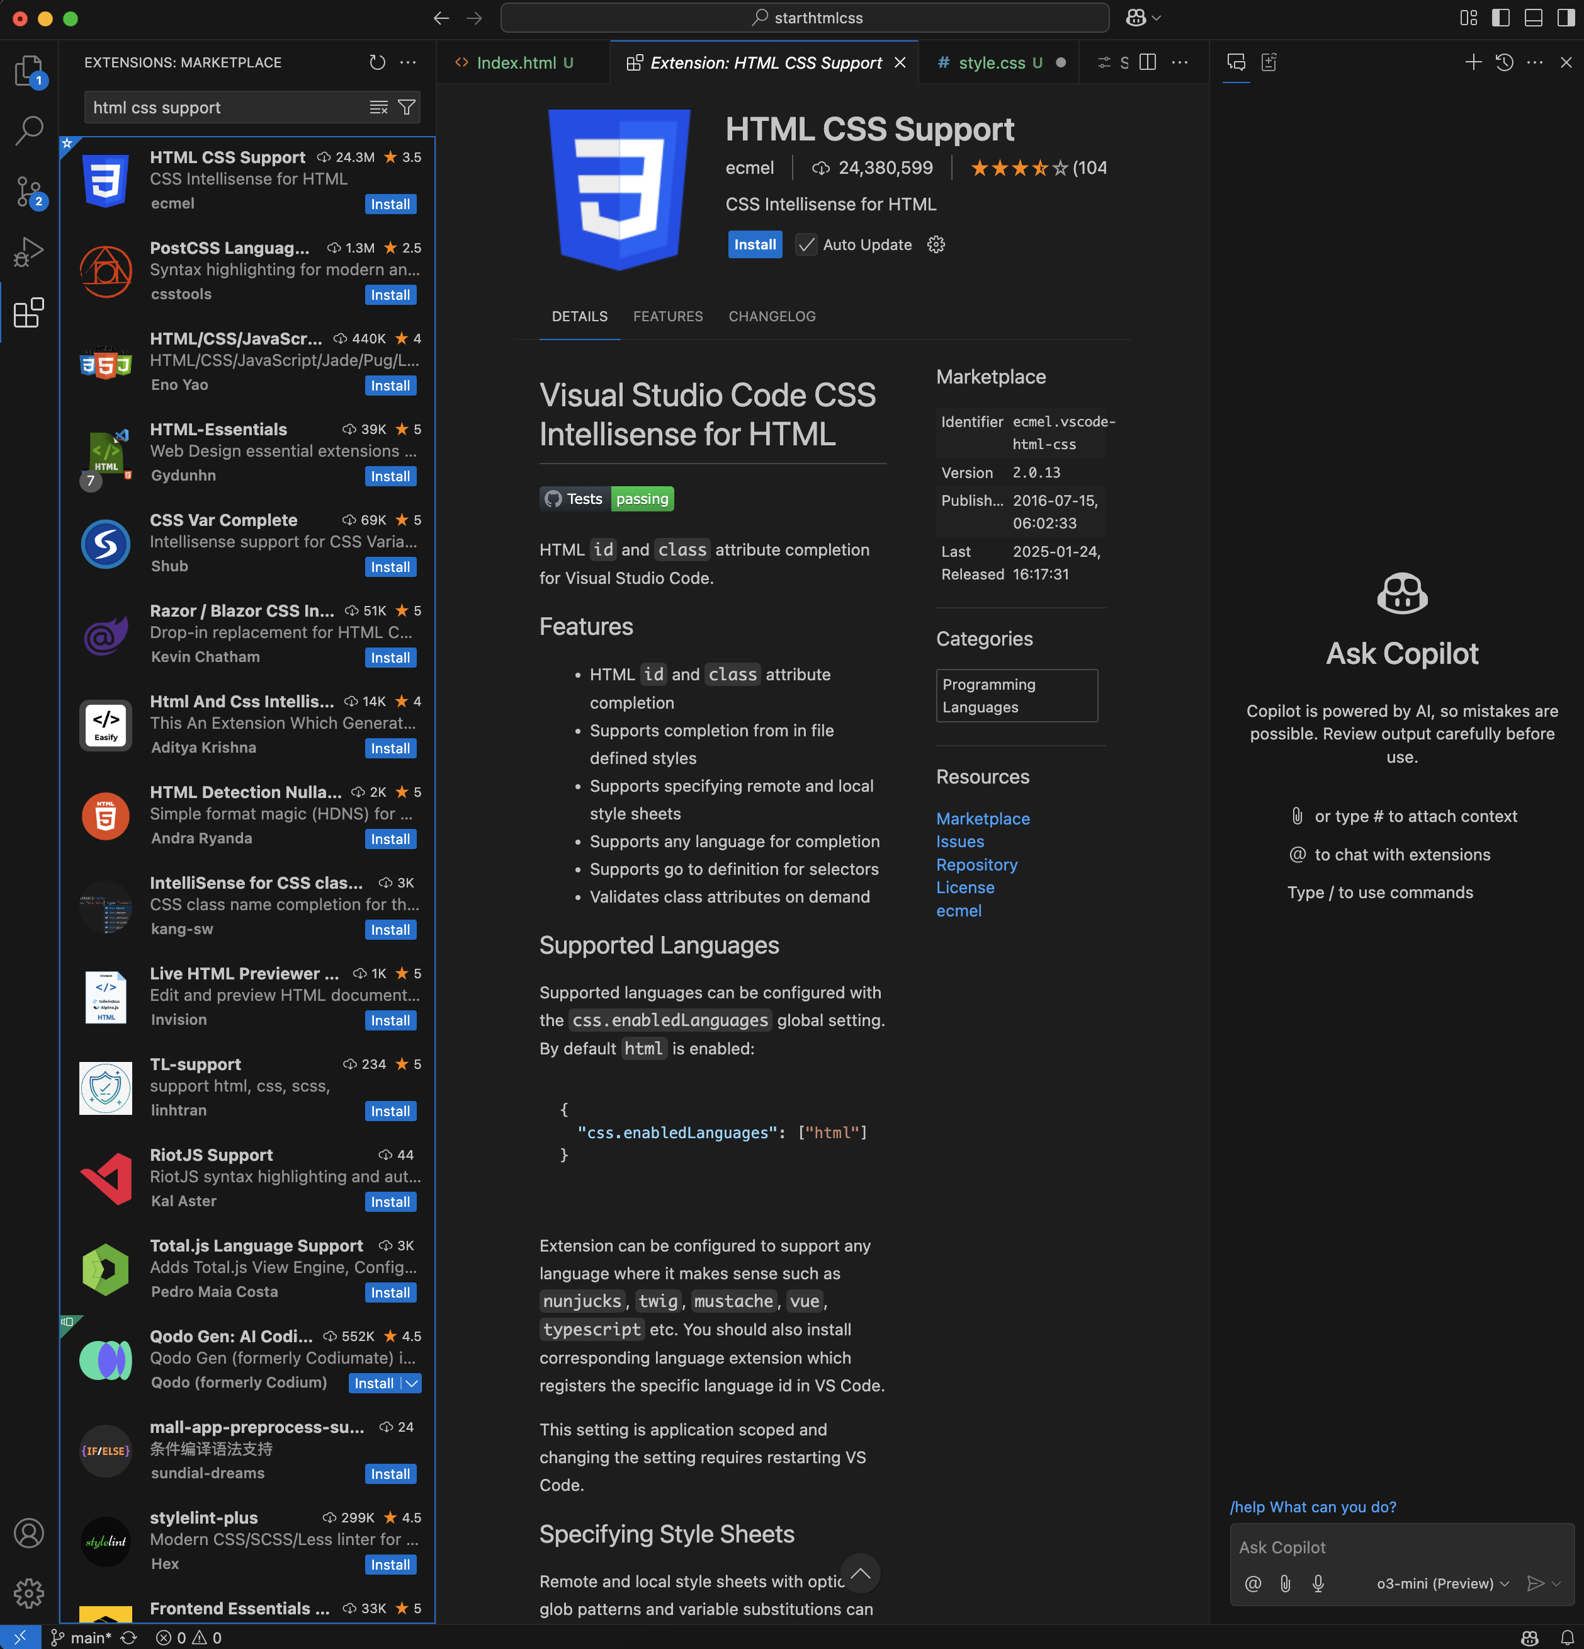Refresh the extensions marketplace list

point(378,62)
